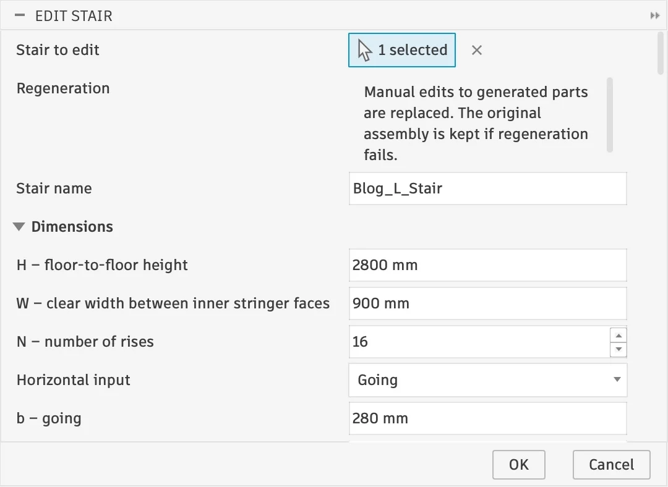Click the 'Stair name' label

[54, 188]
